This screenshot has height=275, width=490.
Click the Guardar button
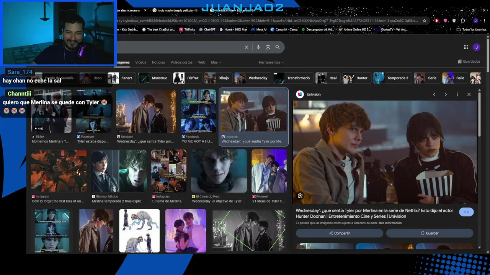point(430,233)
